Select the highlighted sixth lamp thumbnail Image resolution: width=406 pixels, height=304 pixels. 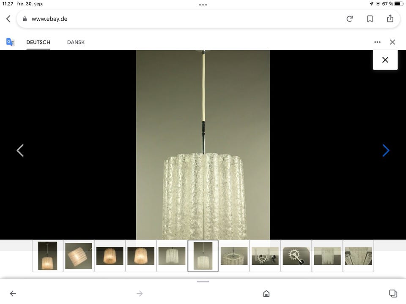203,256
